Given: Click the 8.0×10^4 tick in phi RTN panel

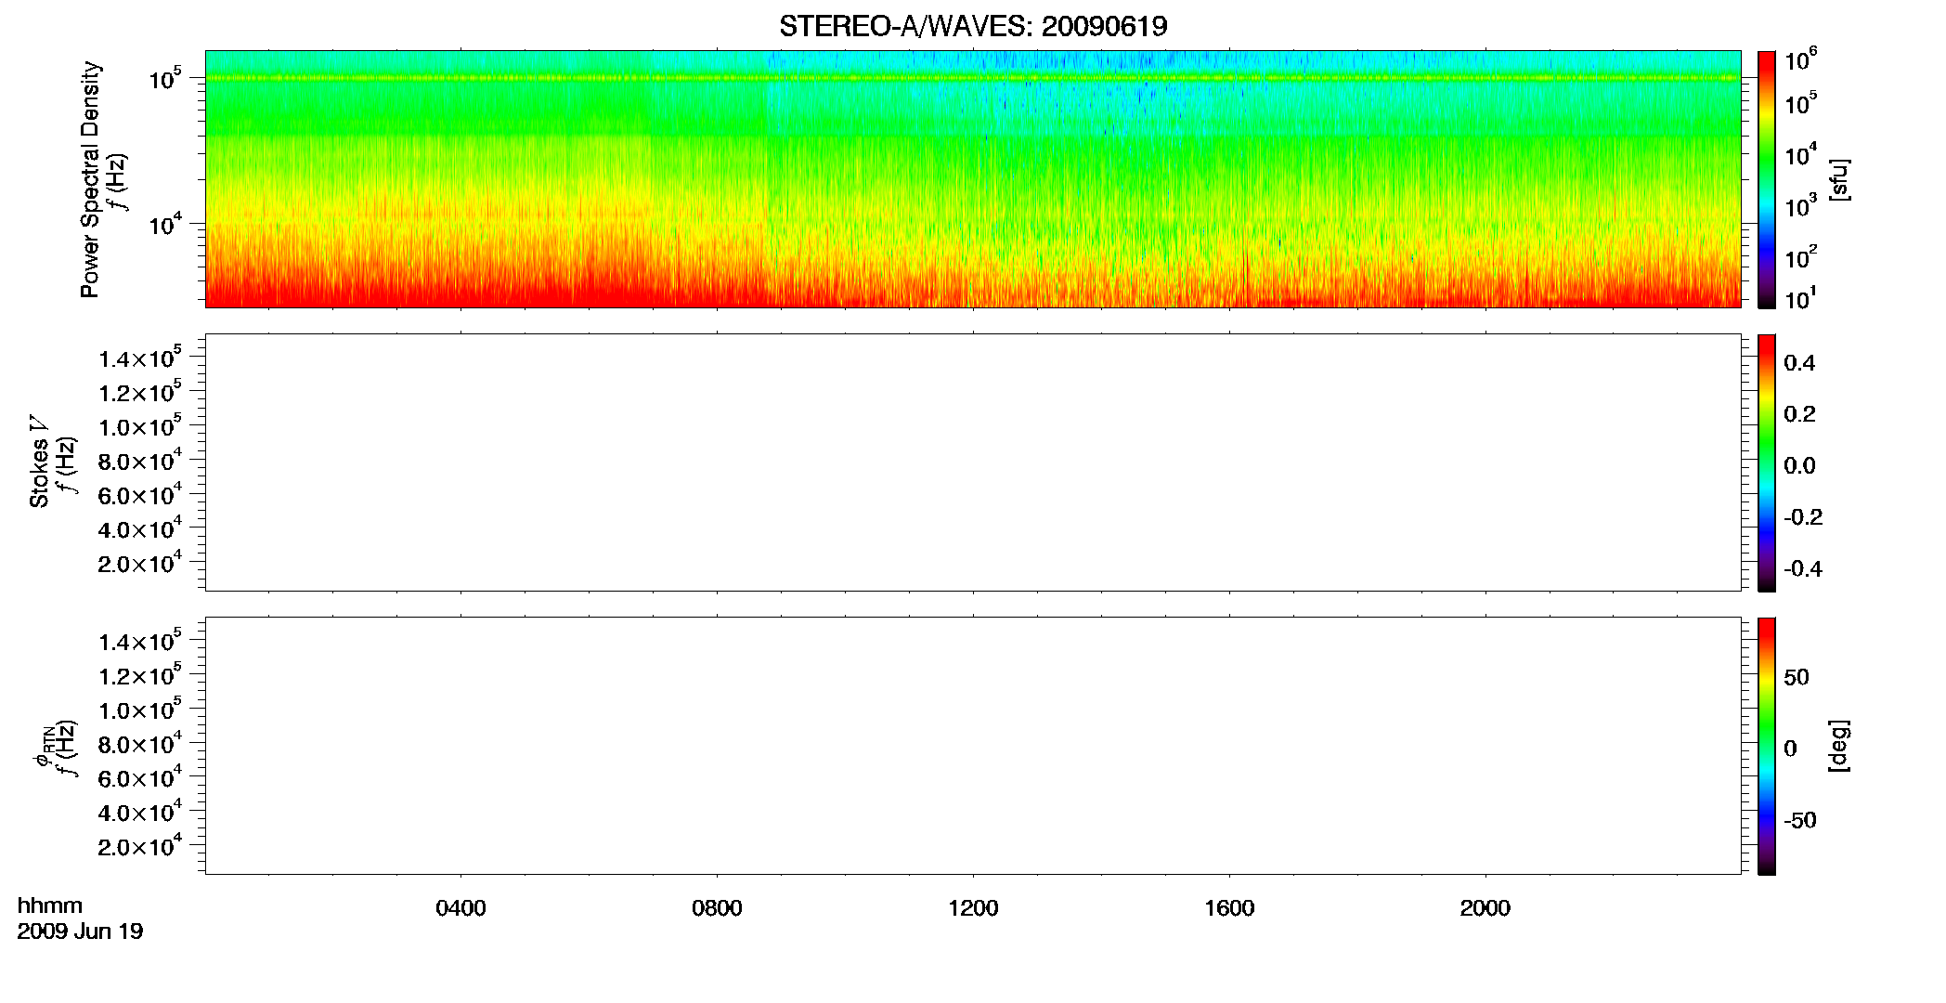Looking at the screenshot, I should tap(140, 742).
